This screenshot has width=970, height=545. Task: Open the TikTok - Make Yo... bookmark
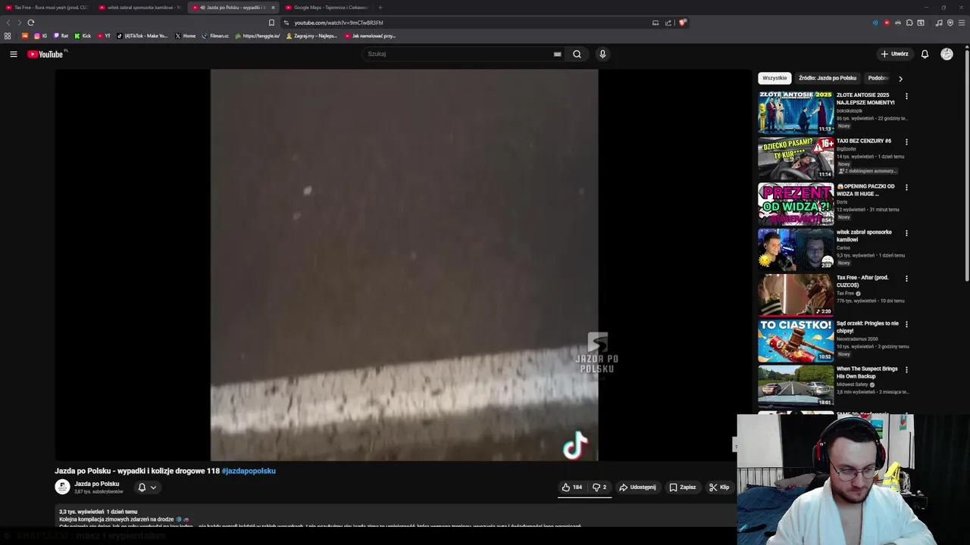click(142, 36)
